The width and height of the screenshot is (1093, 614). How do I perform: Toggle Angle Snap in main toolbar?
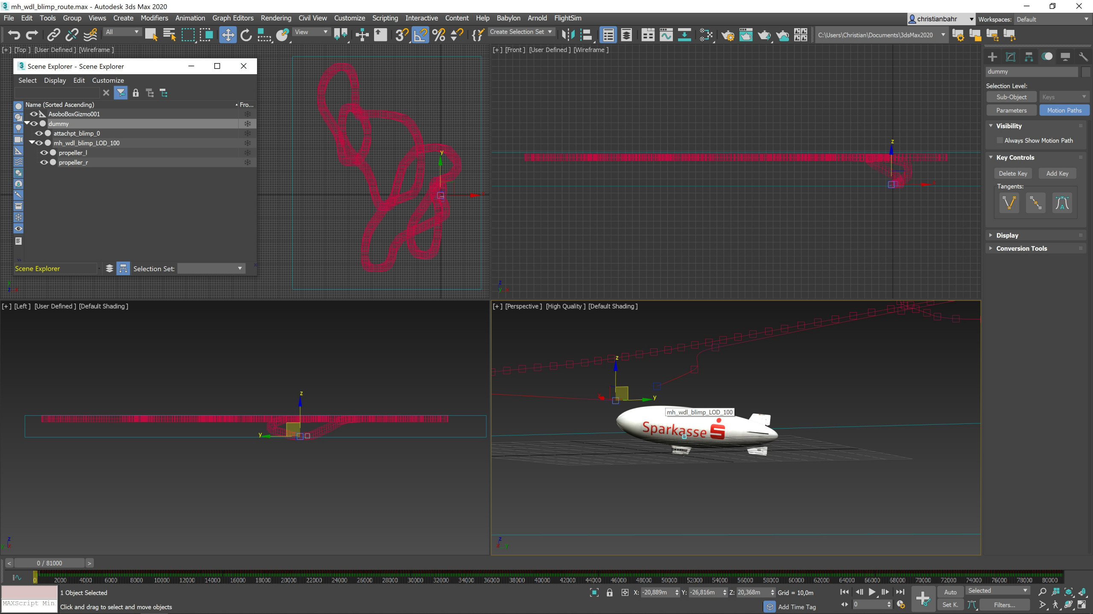pyautogui.click(x=420, y=35)
